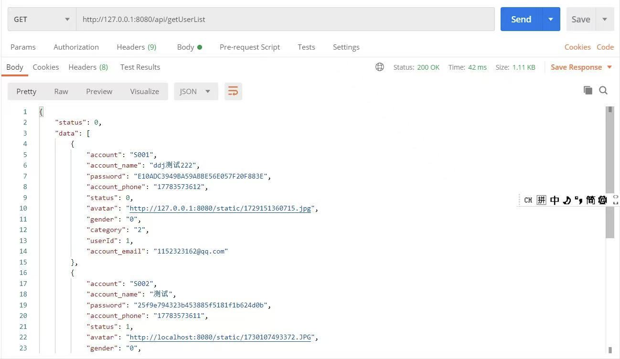Click the "ddj测试222" account name value

(172, 165)
